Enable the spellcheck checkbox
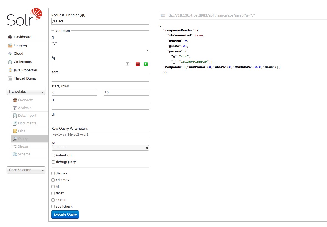The height and width of the screenshot is (227, 327). [53, 207]
